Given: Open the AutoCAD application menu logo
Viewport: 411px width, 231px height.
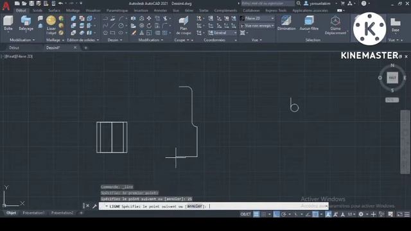Looking at the screenshot, I should coord(6,6).
